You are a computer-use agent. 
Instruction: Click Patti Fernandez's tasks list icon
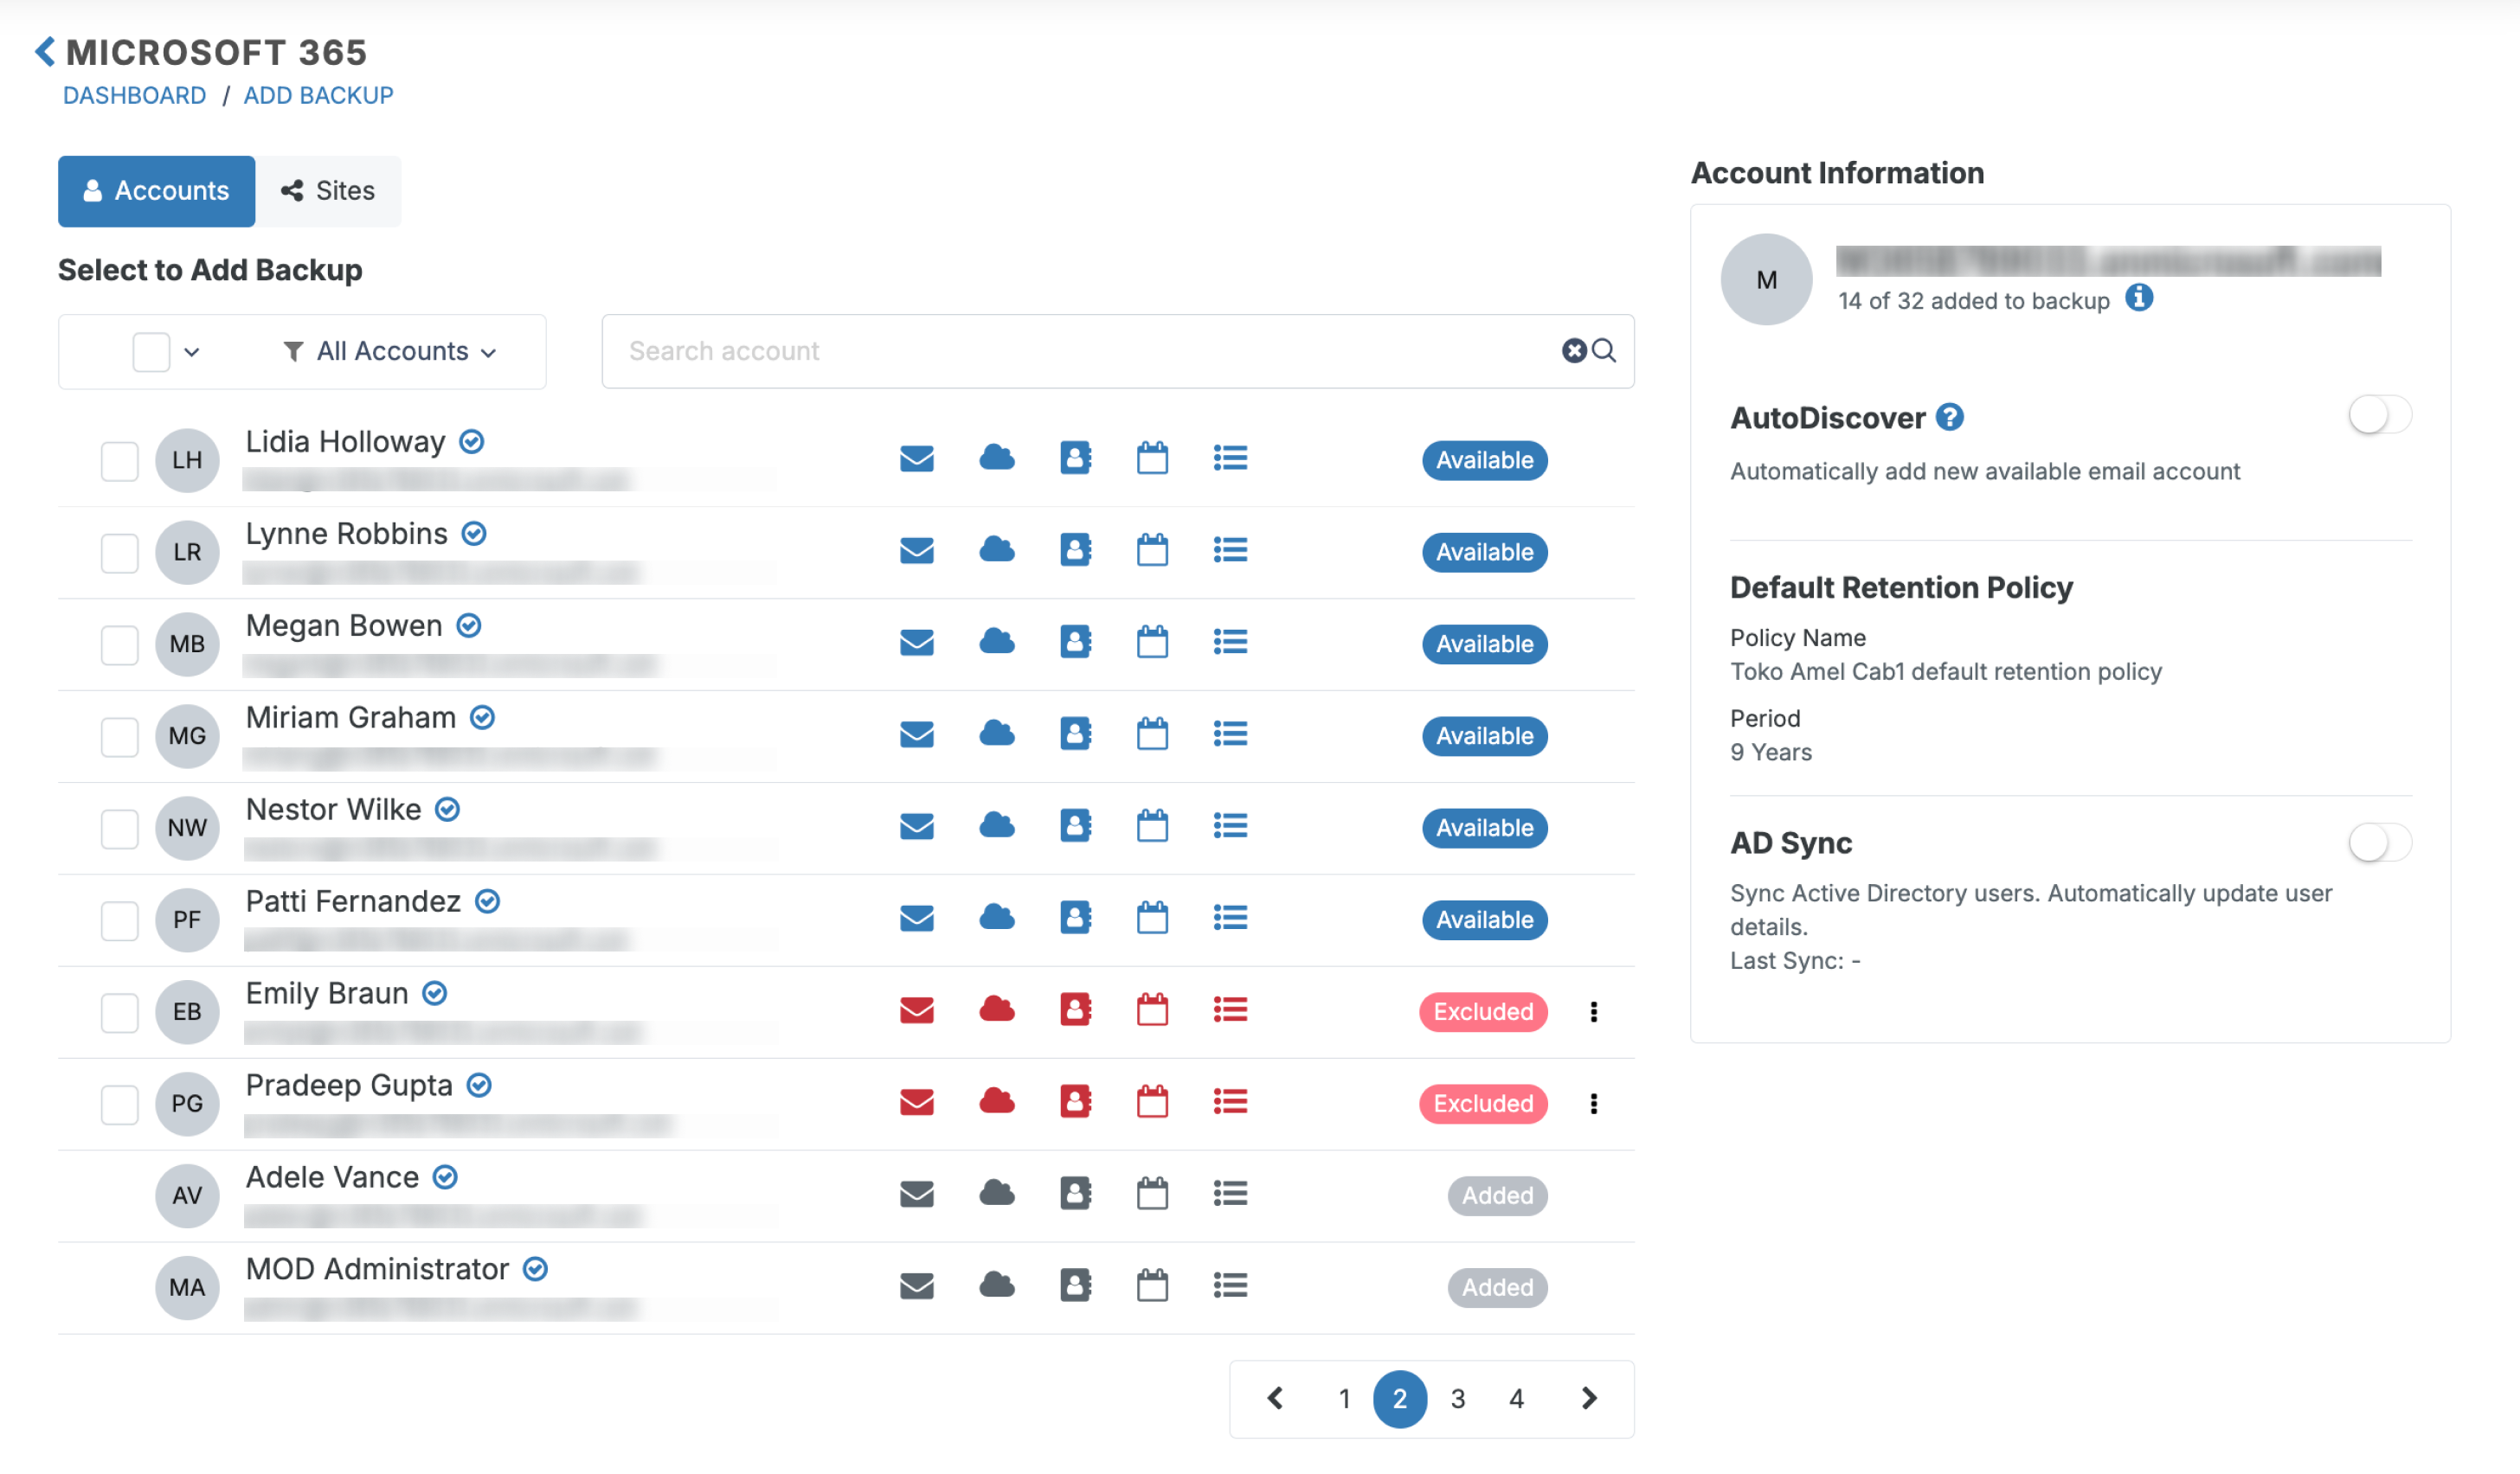1230,919
